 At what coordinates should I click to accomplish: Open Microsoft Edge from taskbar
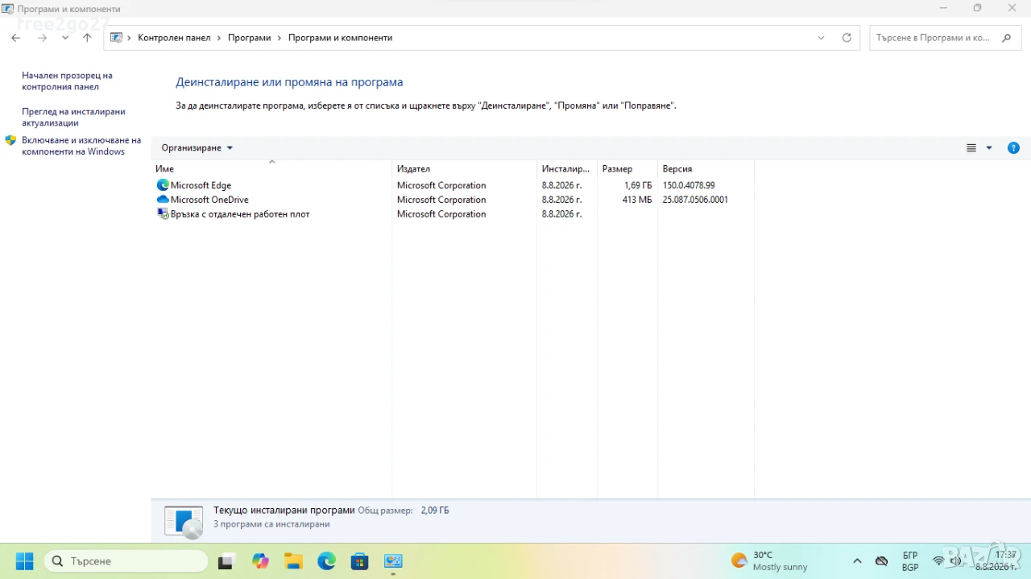coord(326,561)
